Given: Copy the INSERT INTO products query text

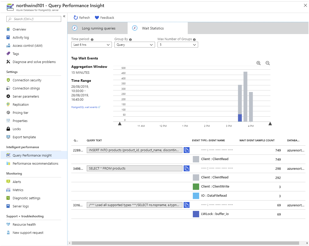Looking at the screenshot, I should tap(186, 150).
